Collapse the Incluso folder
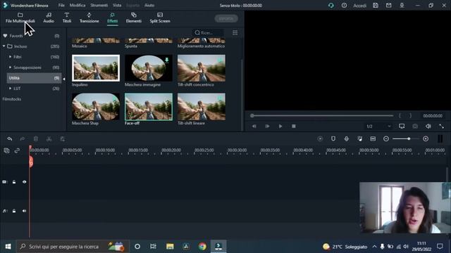 (4, 46)
